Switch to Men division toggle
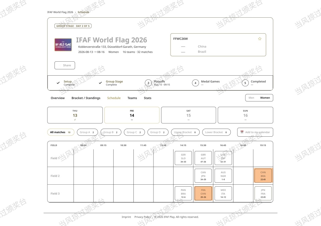 (251, 98)
